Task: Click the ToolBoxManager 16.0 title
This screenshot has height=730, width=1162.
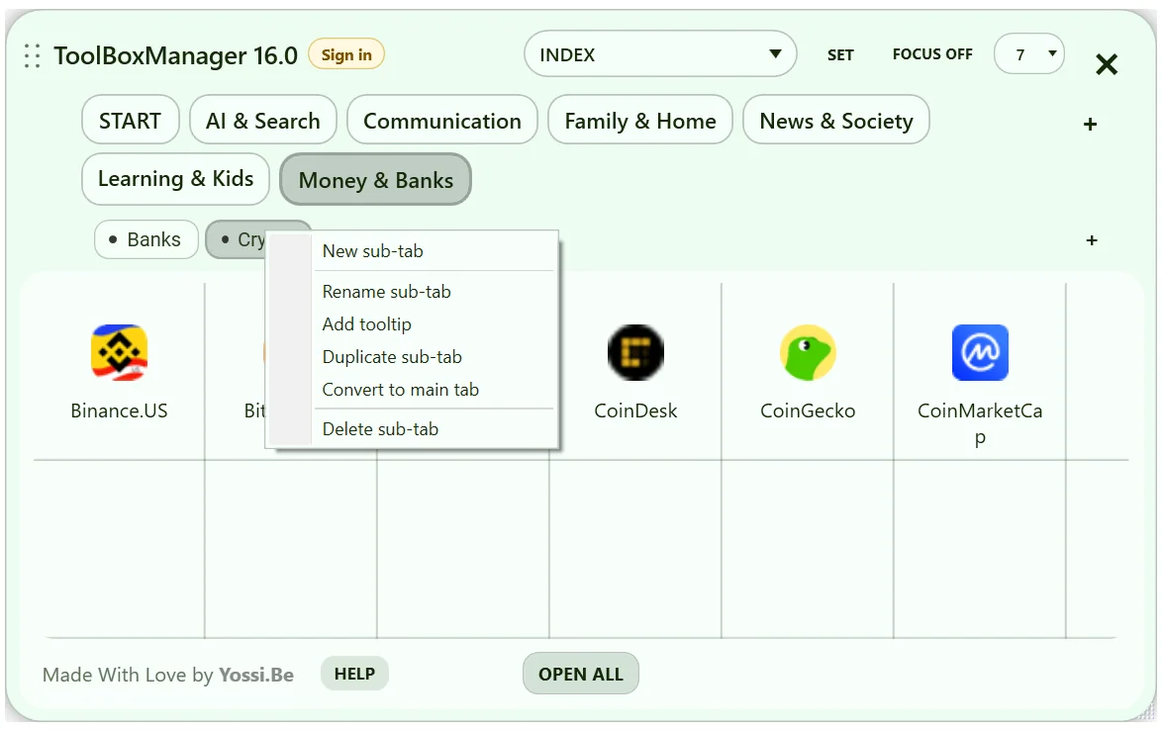Action: pos(175,55)
